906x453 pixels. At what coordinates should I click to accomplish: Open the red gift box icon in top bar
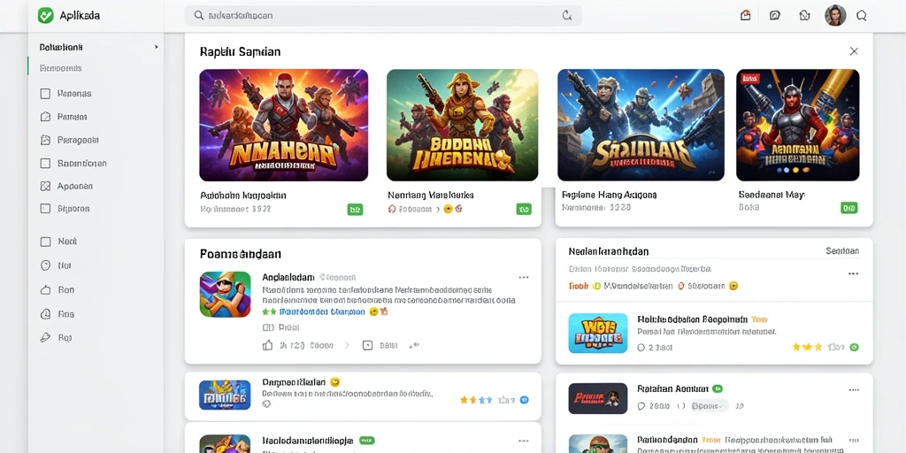[x=745, y=16]
